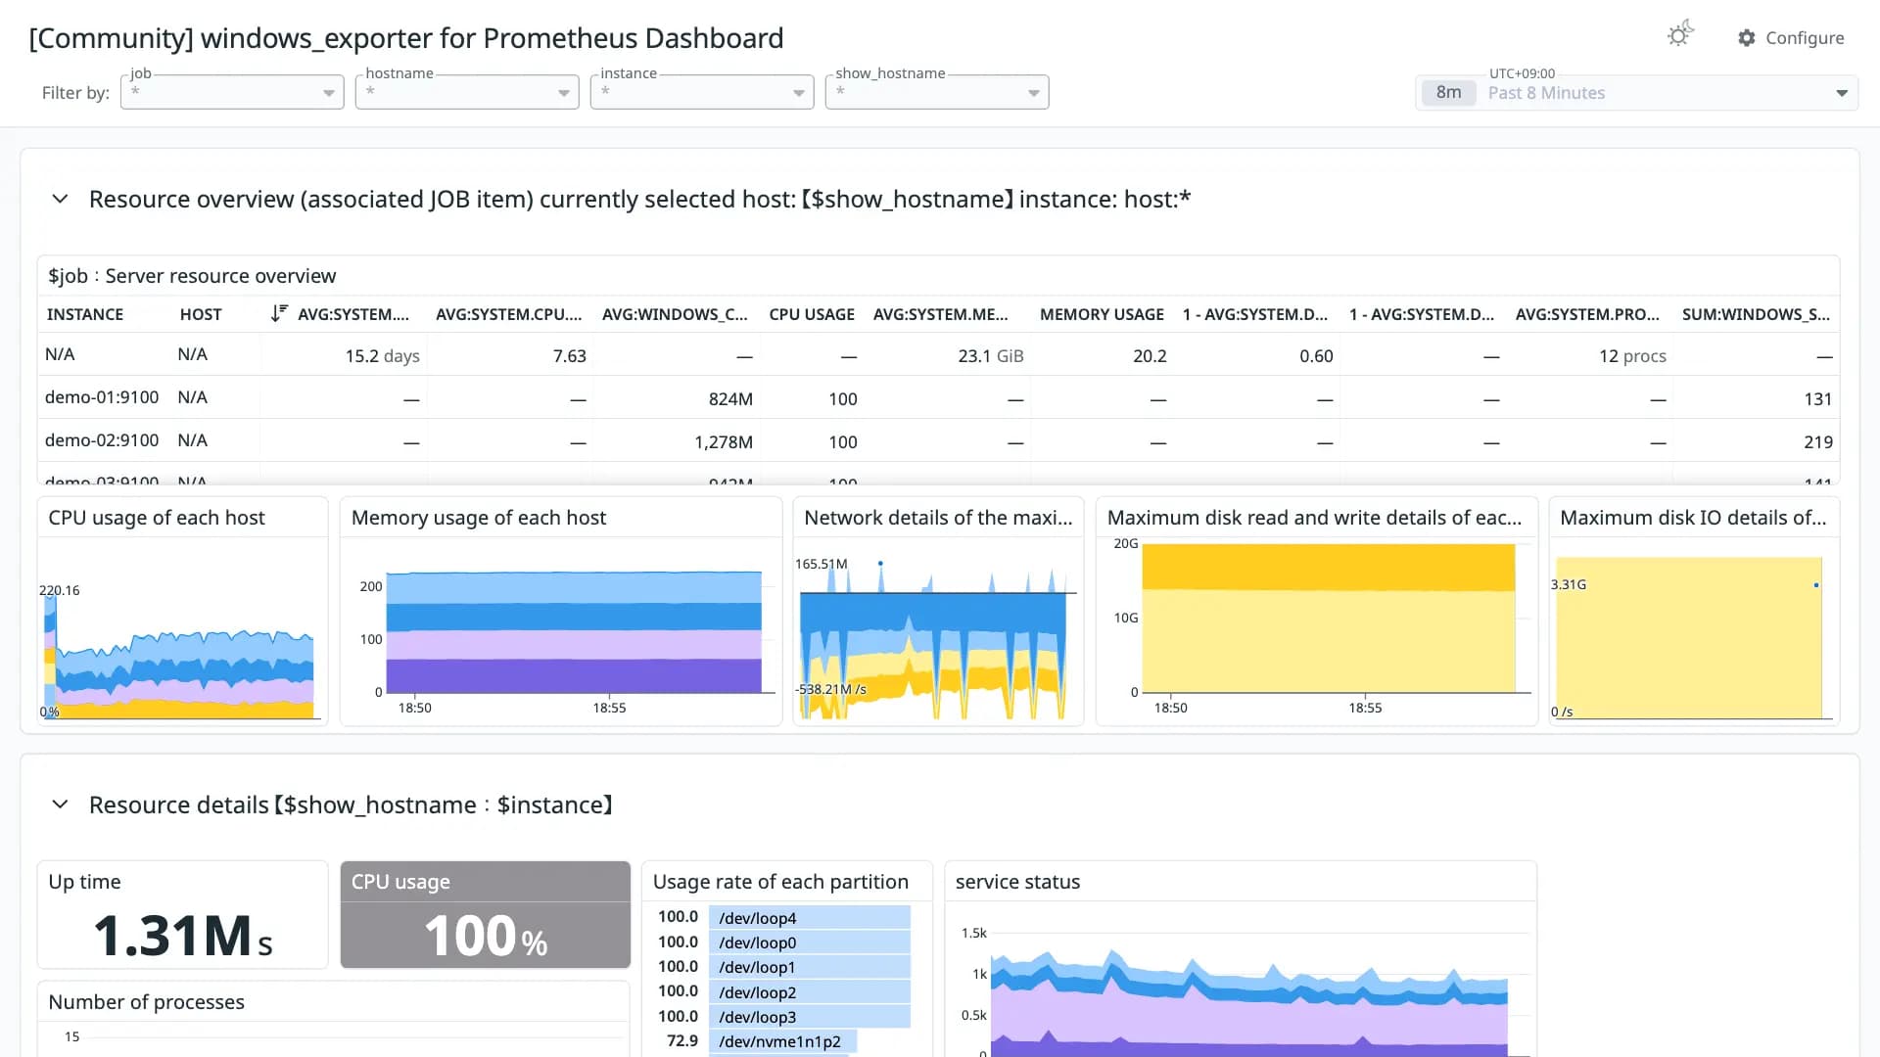Open the hostname filter dropdown

(x=467, y=92)
